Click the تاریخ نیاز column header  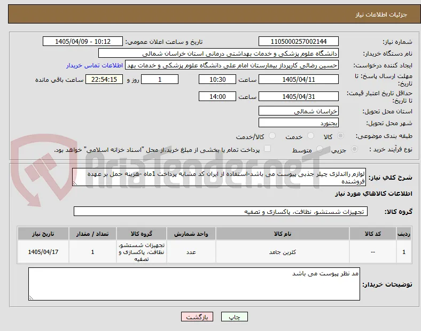(43, 234)
